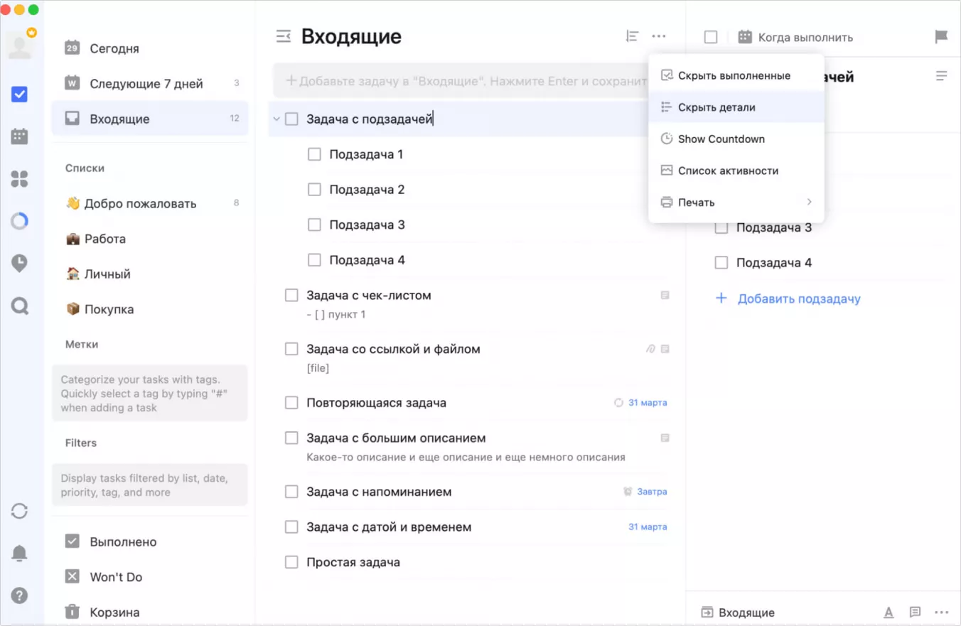
Task: Click the note icon on Задача с большим описанием
Action: [x=665, y=438]
